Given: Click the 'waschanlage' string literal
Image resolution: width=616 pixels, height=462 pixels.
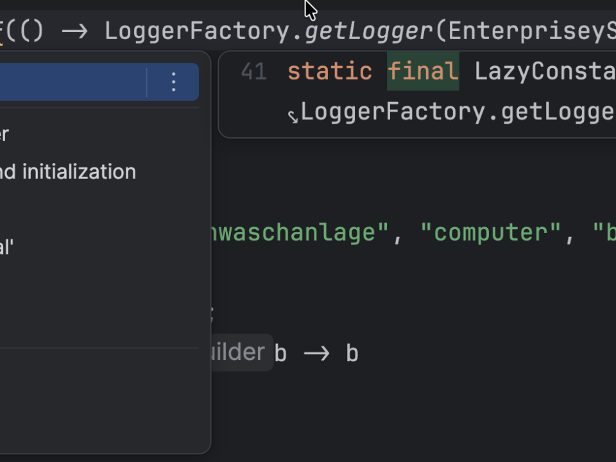Looking at the screenshot, I should (x=294, y=233).
